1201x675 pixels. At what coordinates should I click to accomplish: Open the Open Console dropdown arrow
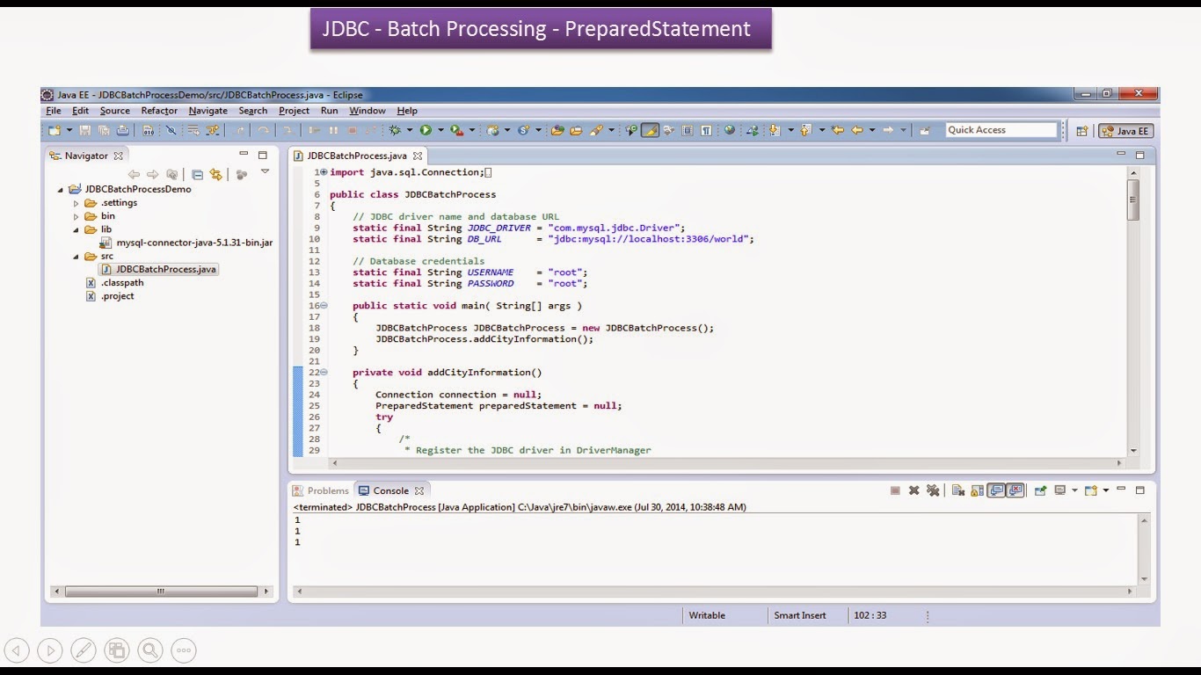point(1106,490)
